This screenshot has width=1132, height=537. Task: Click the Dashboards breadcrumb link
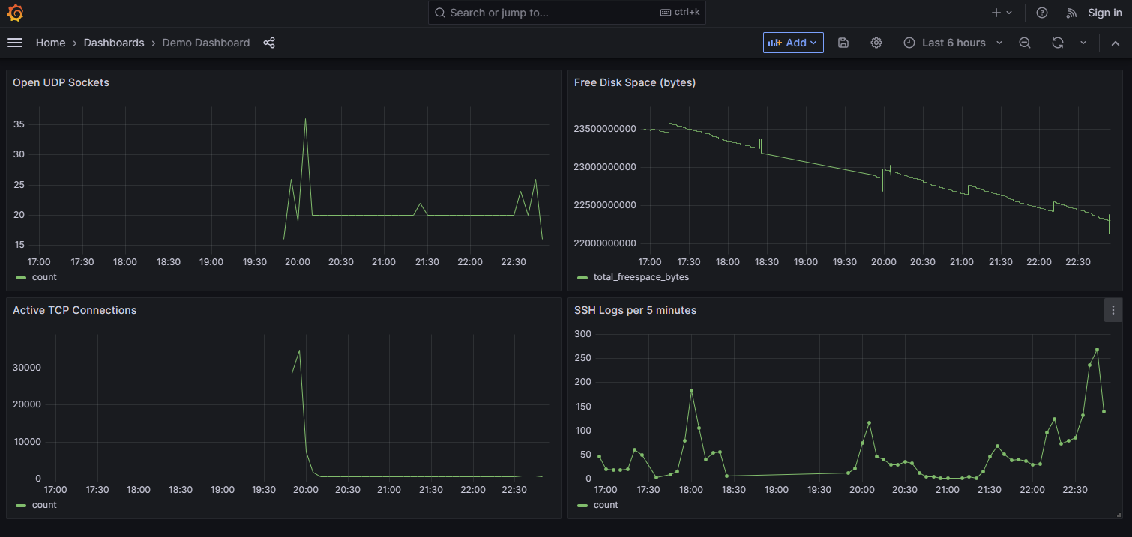(114, 43)
